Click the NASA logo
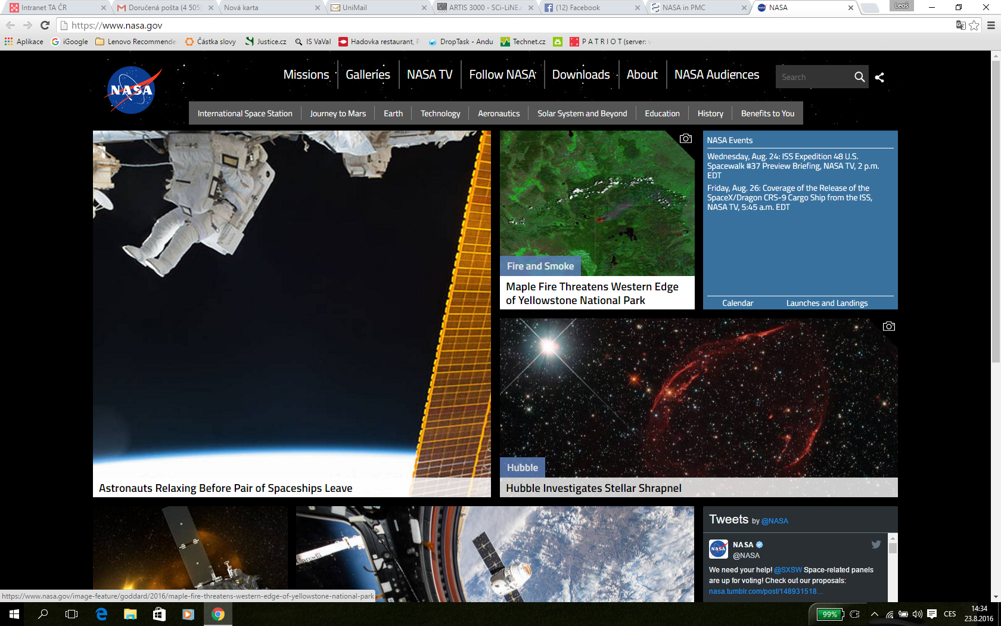1001x626 pixels. tap(133, 89)
